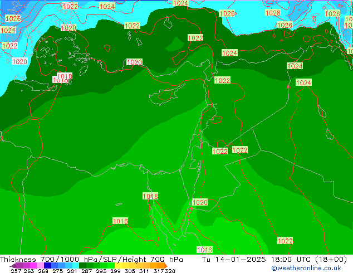Click the legend value '257'

tap(16, 271)
